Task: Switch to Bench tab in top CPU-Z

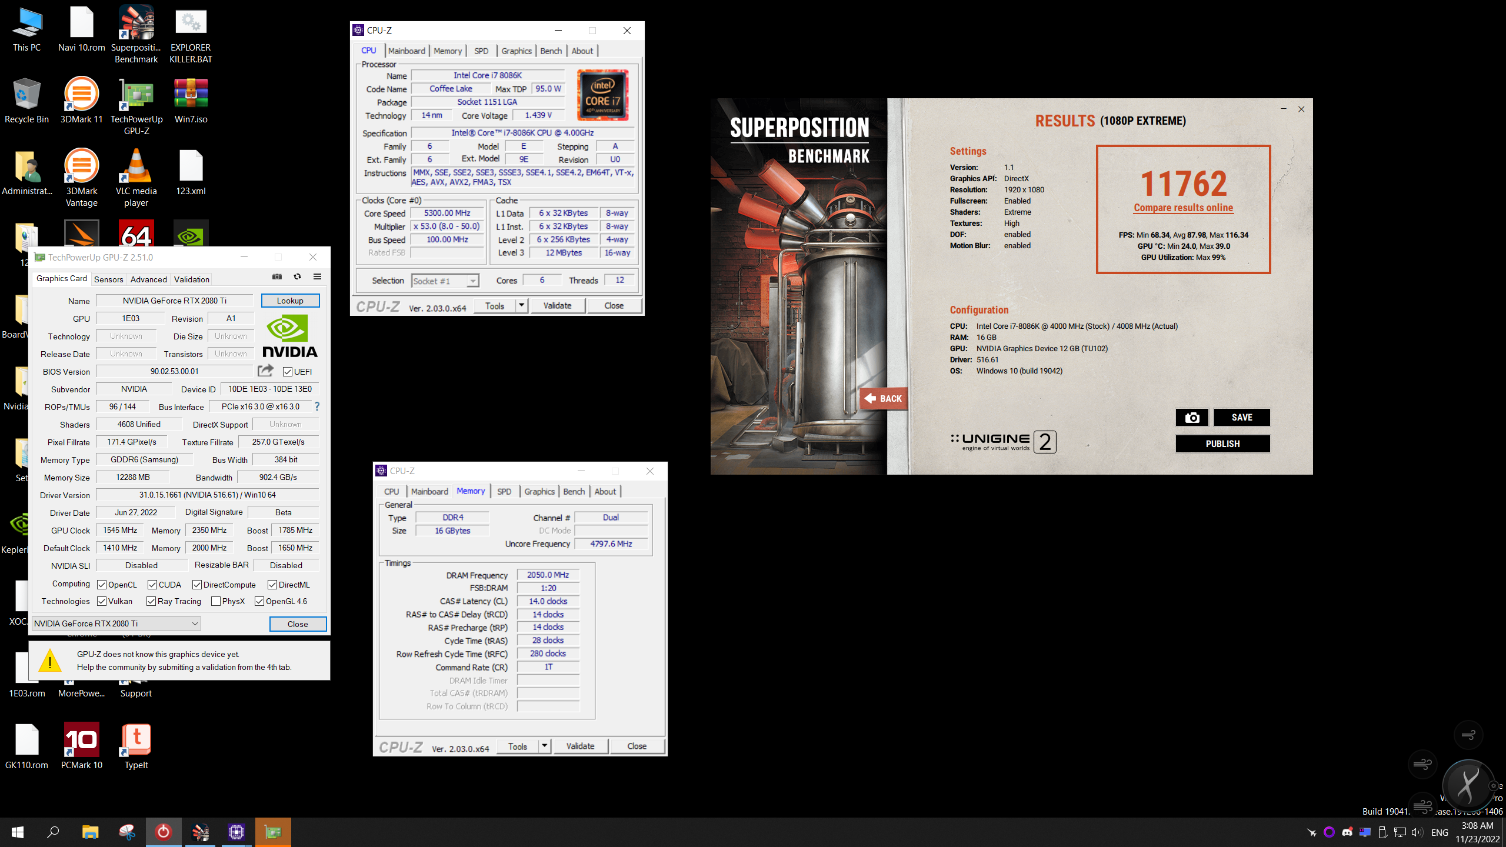Action: [x=551, y=51]
